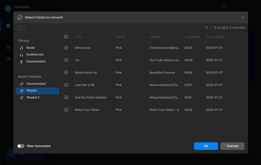This screenshot has height=165, width=261.
Task: Select Downloaded under Music Playlists
Action: [36, 84]
